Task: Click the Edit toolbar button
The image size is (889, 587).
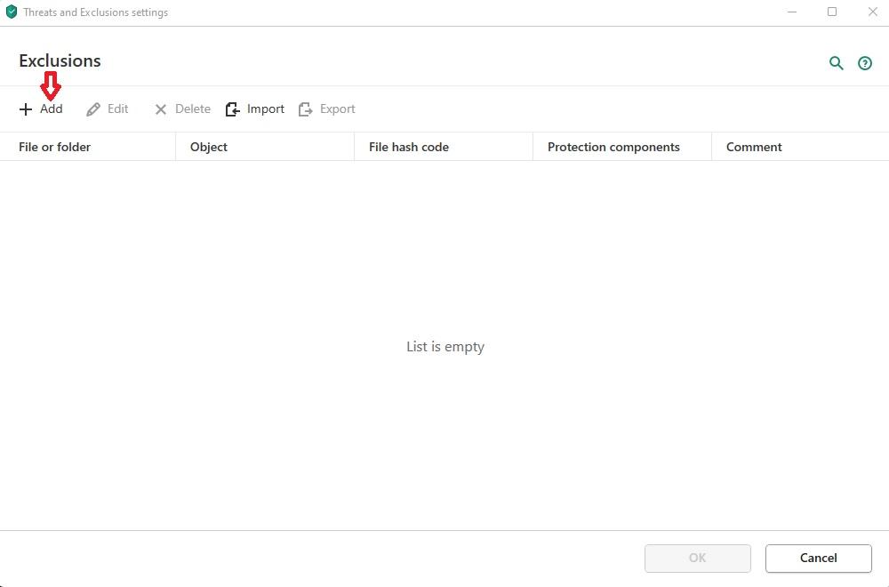Action: coord(108,109)
